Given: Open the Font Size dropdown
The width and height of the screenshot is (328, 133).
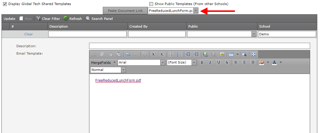Looking at the screenshot, I should [194, 62].
